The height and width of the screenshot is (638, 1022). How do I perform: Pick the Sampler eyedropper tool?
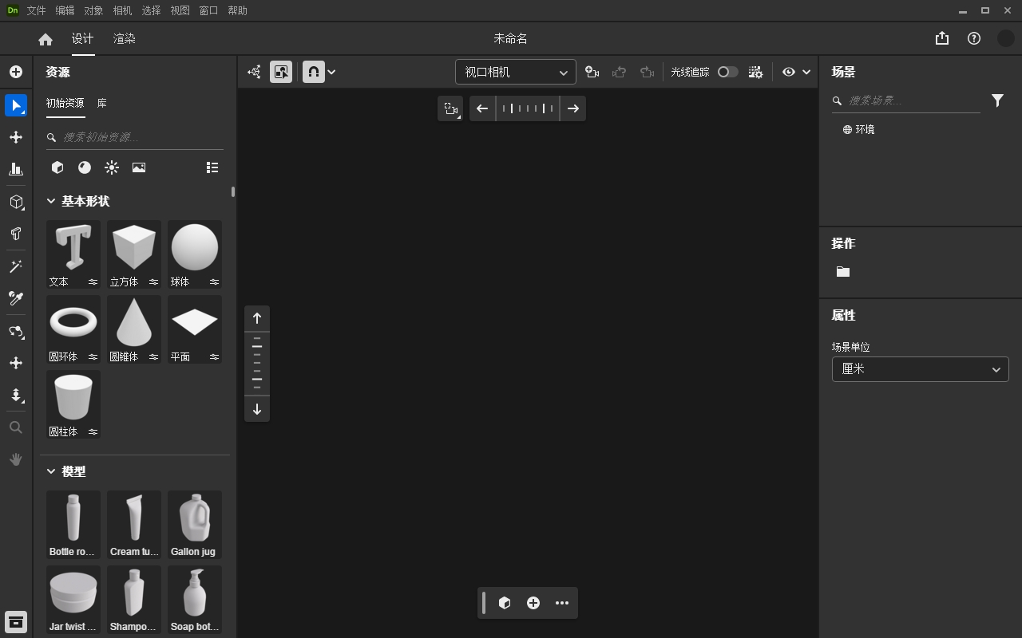pyautogui.click(x=16, y=298)
